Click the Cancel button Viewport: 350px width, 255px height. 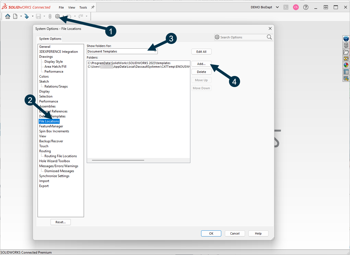(235, 233)
